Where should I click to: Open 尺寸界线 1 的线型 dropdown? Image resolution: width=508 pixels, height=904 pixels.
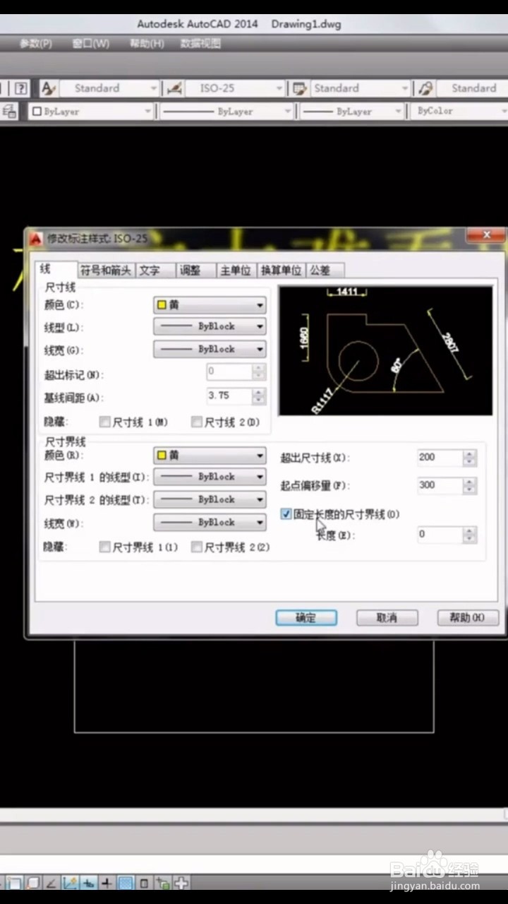click(x=210, y=477)
